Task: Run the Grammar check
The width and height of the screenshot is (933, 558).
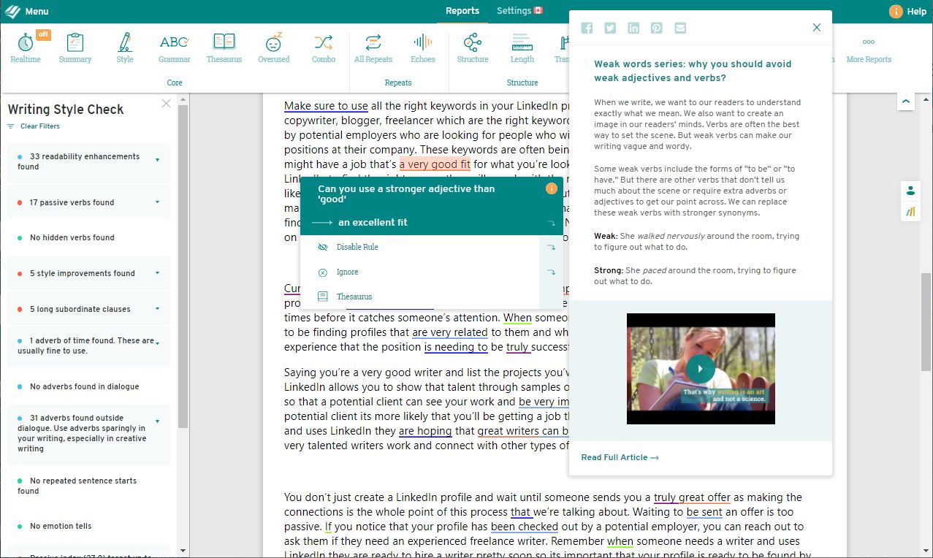Action: (174, 47)
